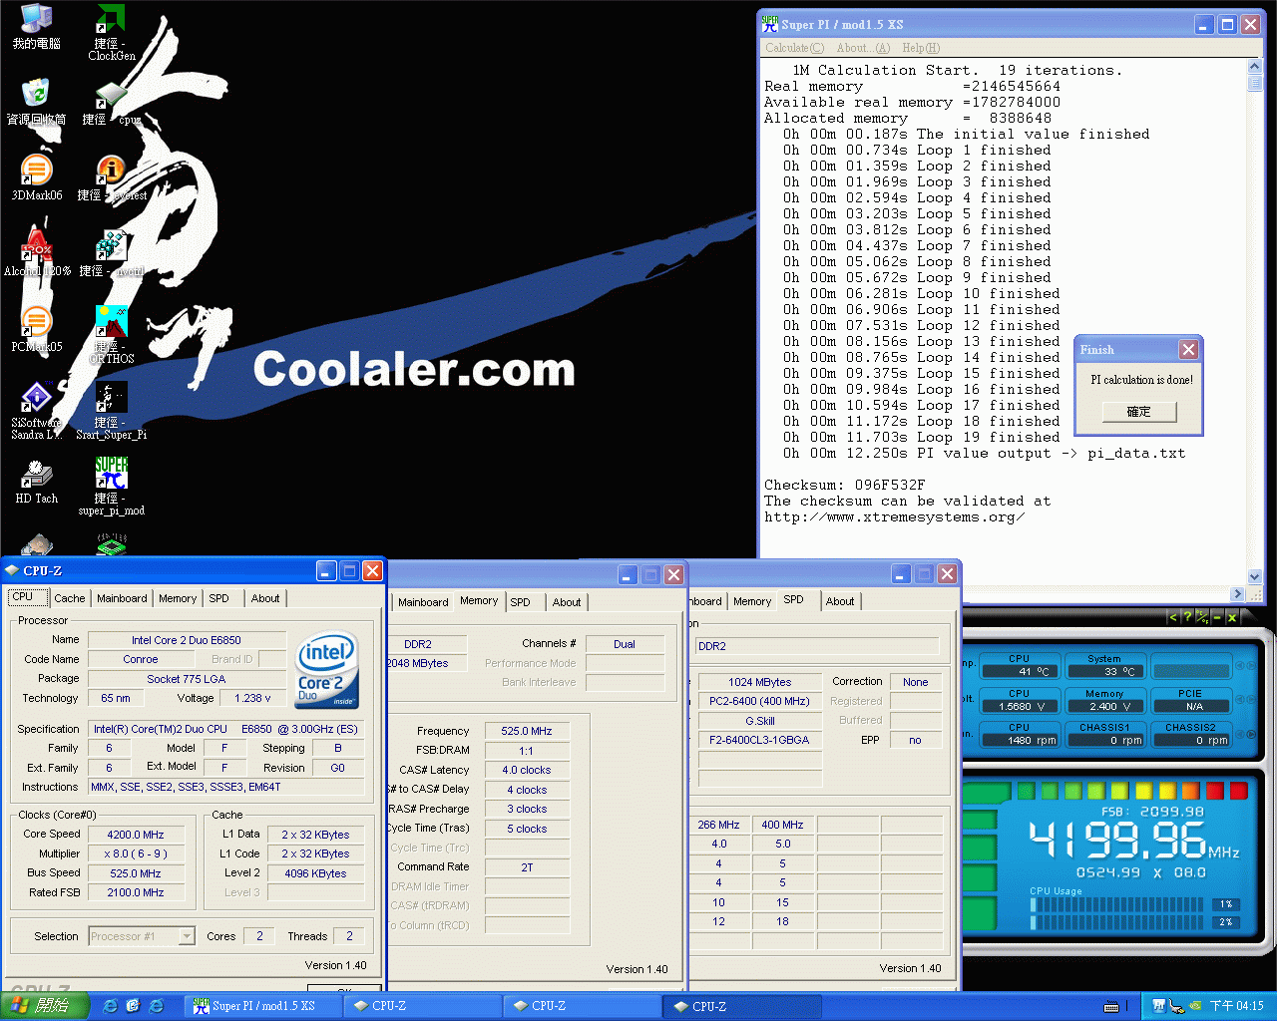Image resolution: width=1277 pixels, height=1021 pixels.
Task: Click the '<' collapse icon on the monitoring widget
Action: 1173,617
